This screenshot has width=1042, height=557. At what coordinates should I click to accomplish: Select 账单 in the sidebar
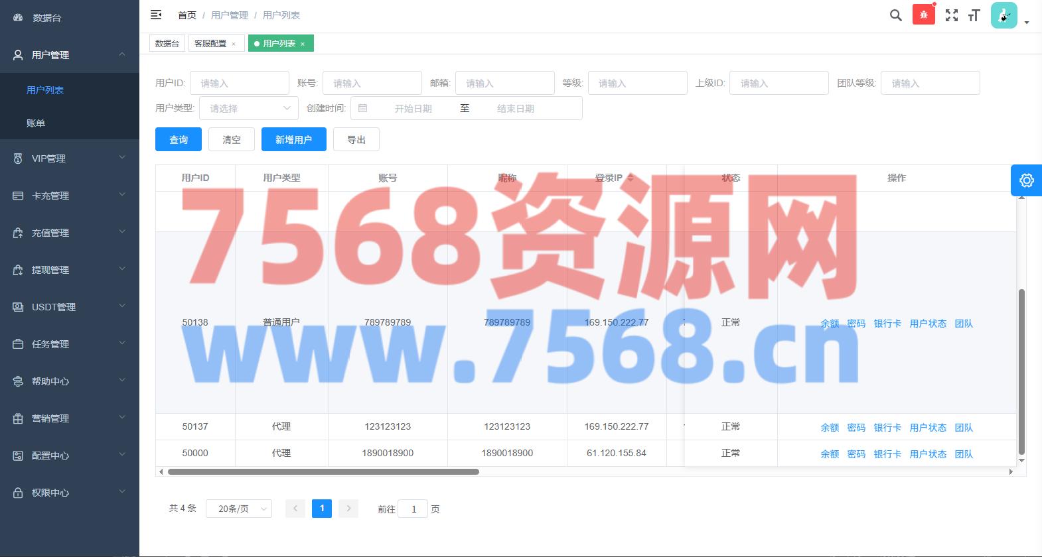36,123
